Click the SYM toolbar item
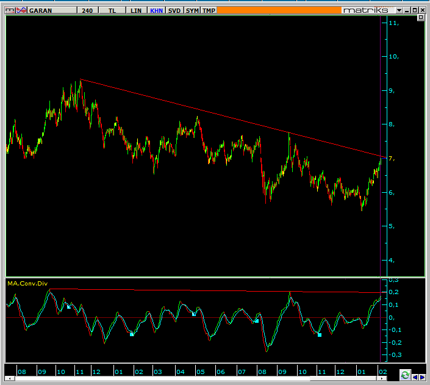This screenshot has width=430, height=385. pyautogui.click(x=192, y=10)
